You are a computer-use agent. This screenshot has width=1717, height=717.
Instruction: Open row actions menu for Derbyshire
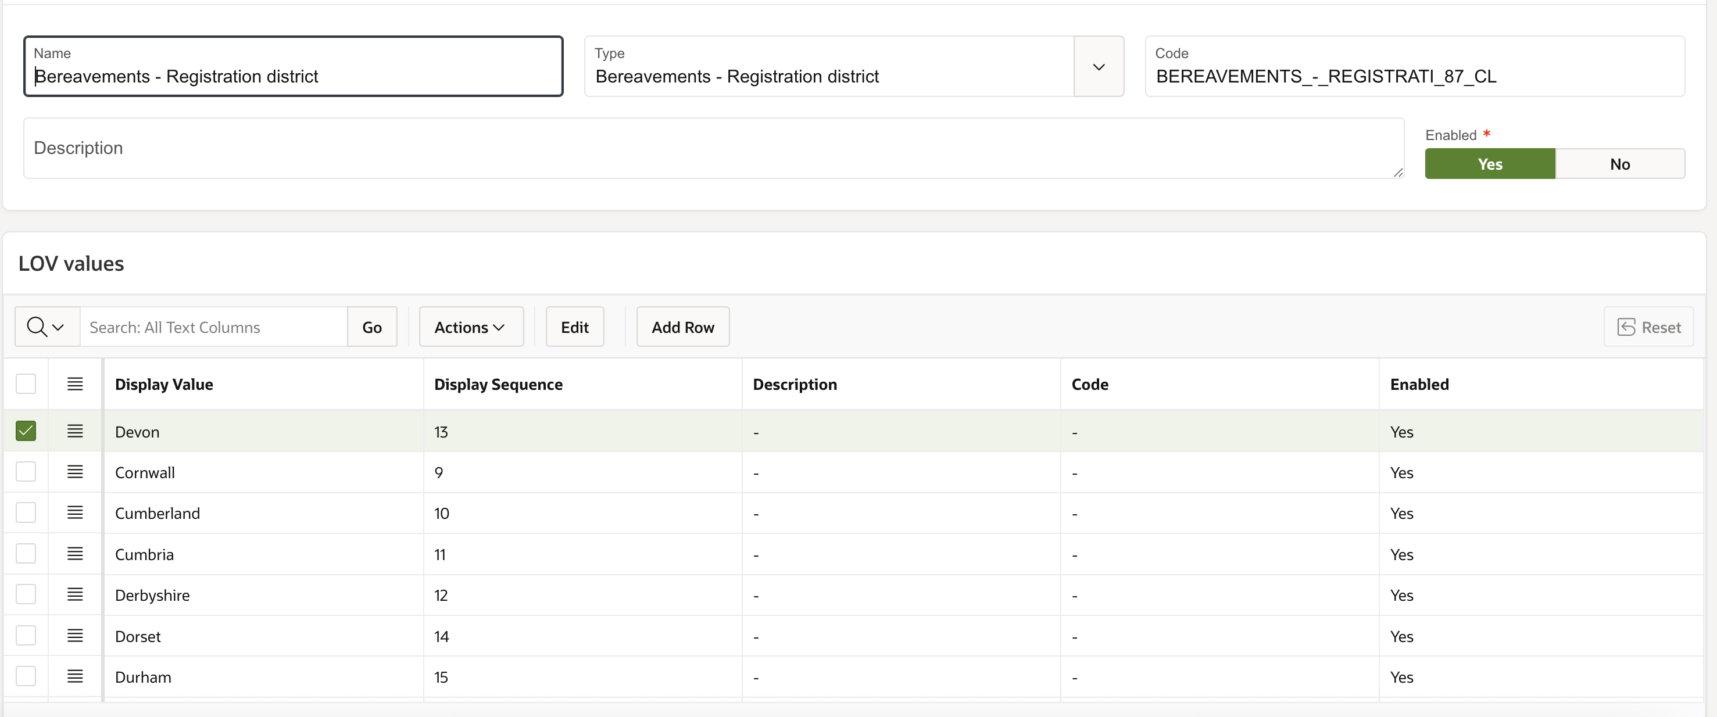[x=74, y=594]
